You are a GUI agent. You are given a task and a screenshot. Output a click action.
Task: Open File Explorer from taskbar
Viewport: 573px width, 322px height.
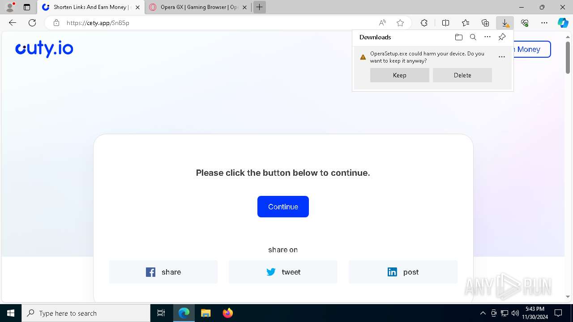(205, 313)
